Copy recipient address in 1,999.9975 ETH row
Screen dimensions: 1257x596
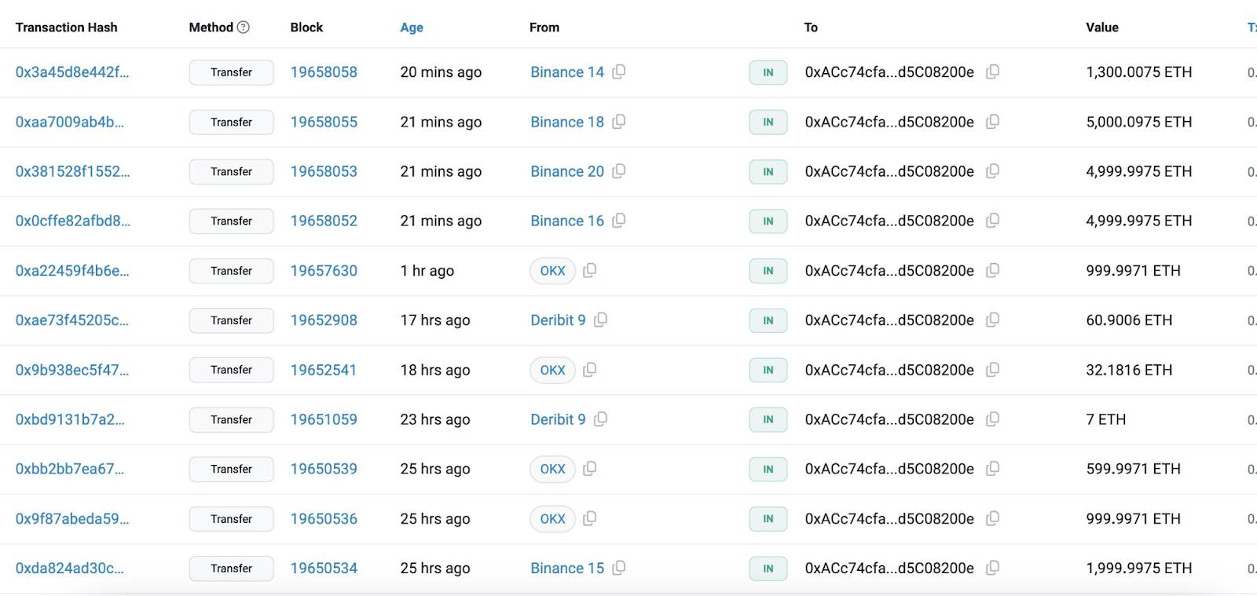tap(993, 568)
